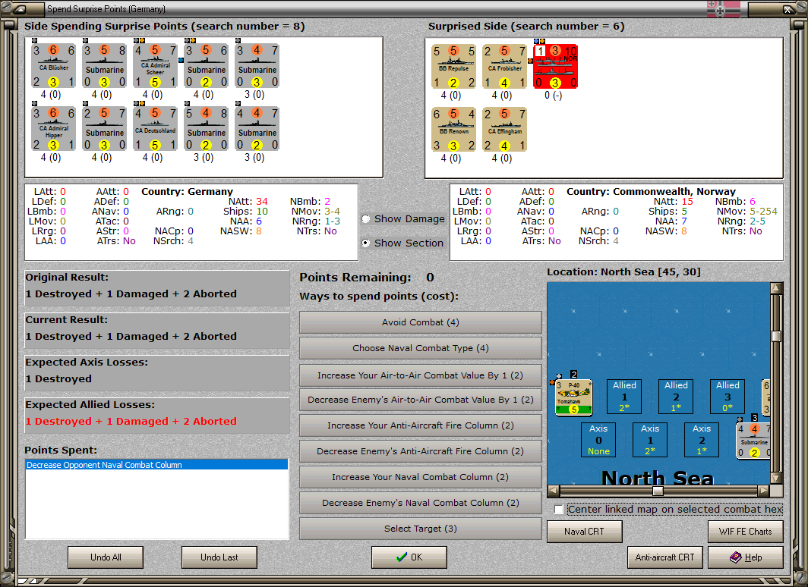Open the Help button

point(746,557)
